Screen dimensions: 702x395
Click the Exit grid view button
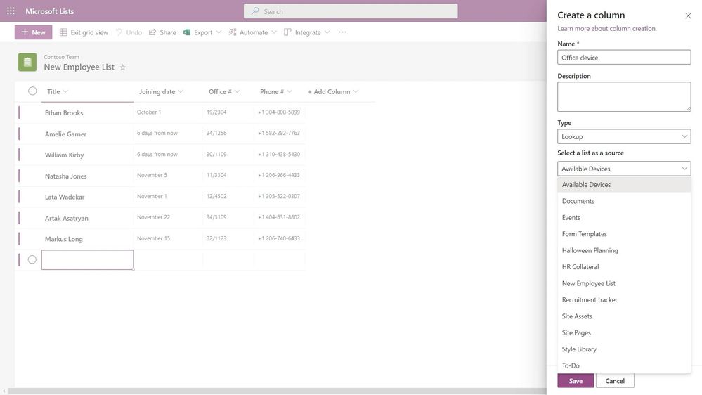[84, 32]
